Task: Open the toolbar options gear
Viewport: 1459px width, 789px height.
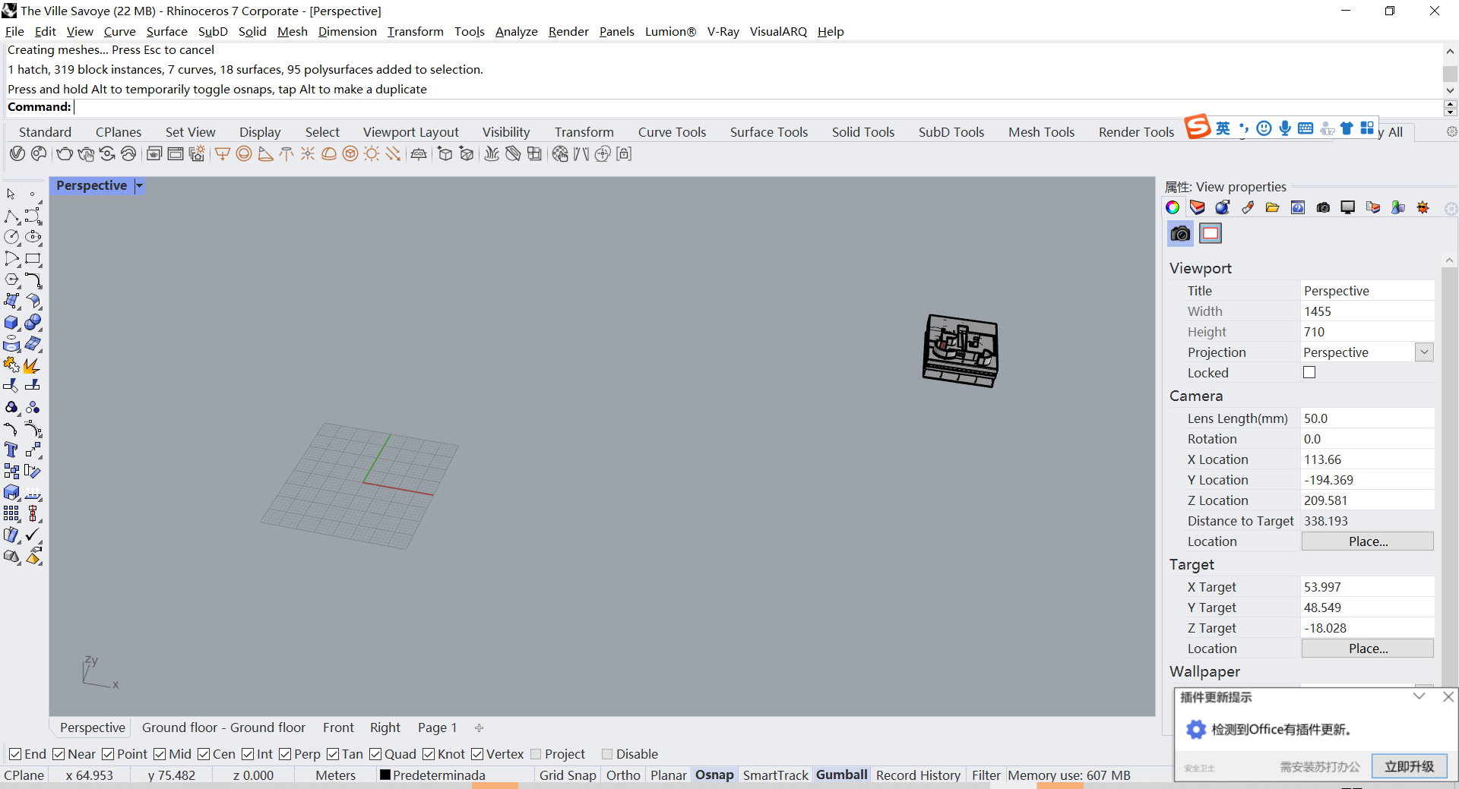Action: point(1451,131)
